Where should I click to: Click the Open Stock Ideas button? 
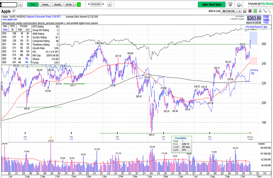pos(212,4)
